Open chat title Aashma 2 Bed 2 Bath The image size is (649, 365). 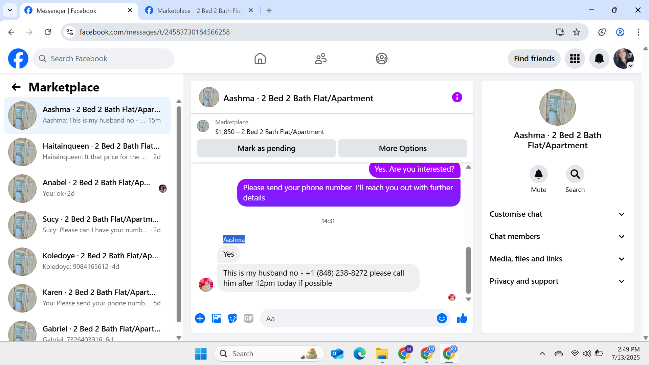[298, 98]
